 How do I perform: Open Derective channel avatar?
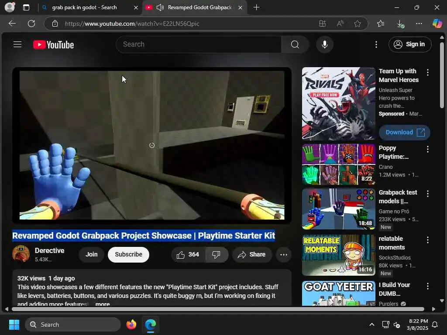[21, 253]
